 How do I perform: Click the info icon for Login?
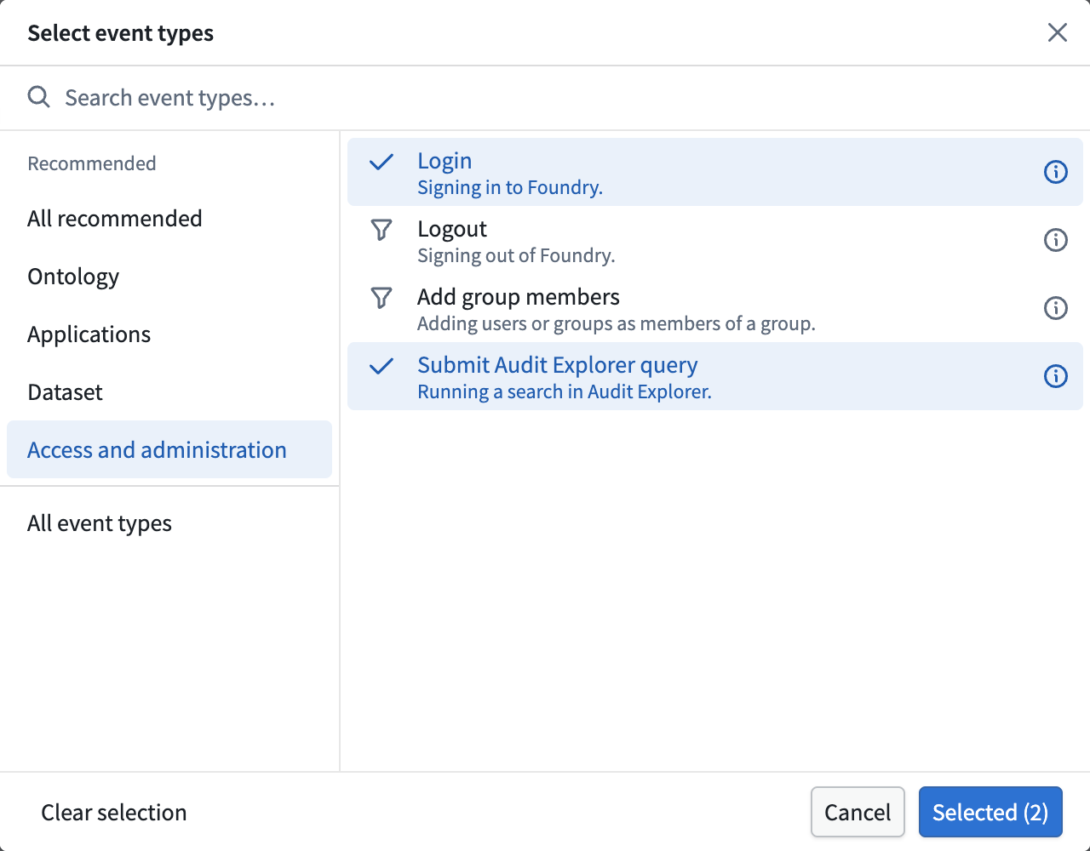[x=1055, y=172]
